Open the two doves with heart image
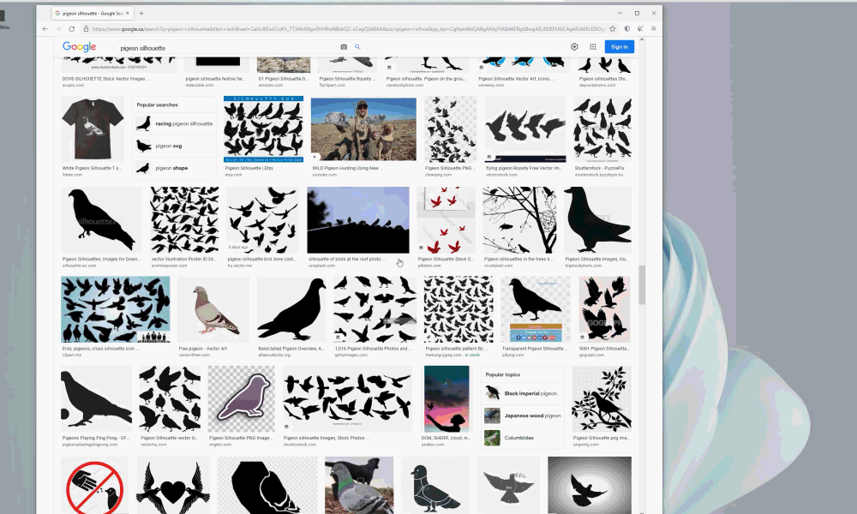The image size is (857, 514). click(x=173, y=486)
